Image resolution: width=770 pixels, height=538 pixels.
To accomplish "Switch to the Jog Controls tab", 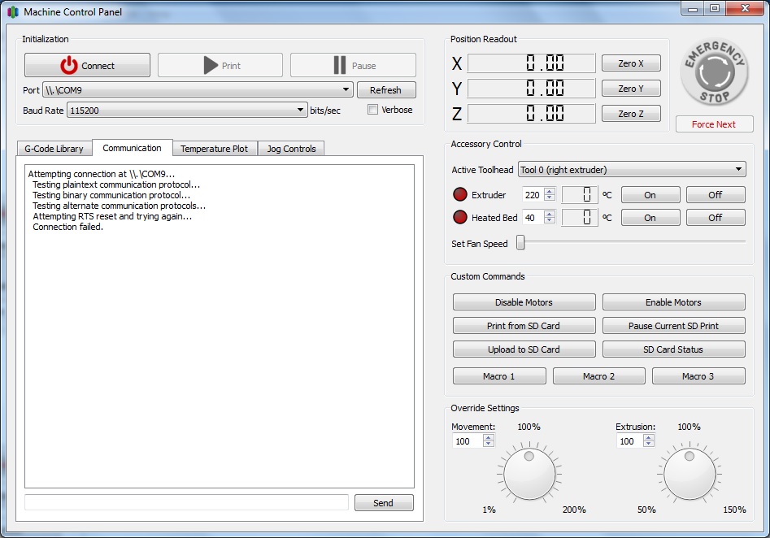I will [x=291, y=148].
